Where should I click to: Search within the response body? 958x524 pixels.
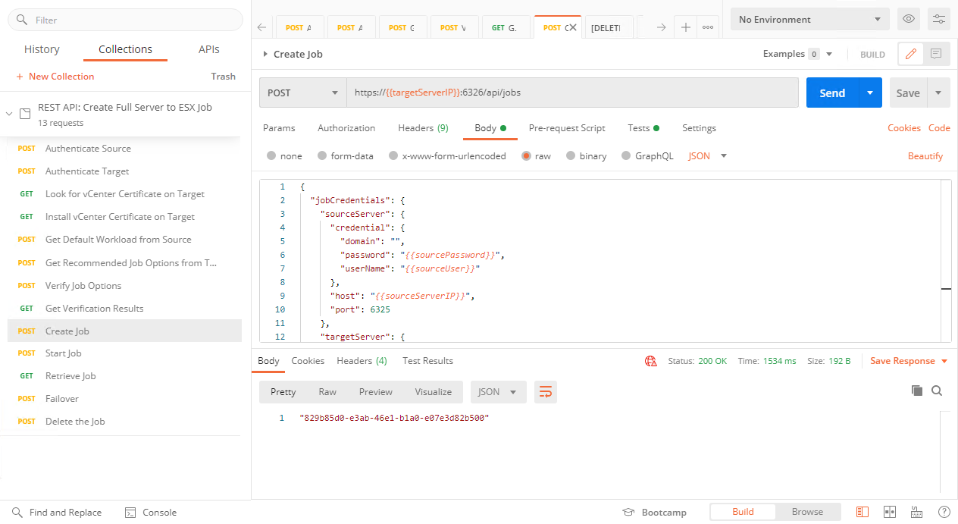937,391
